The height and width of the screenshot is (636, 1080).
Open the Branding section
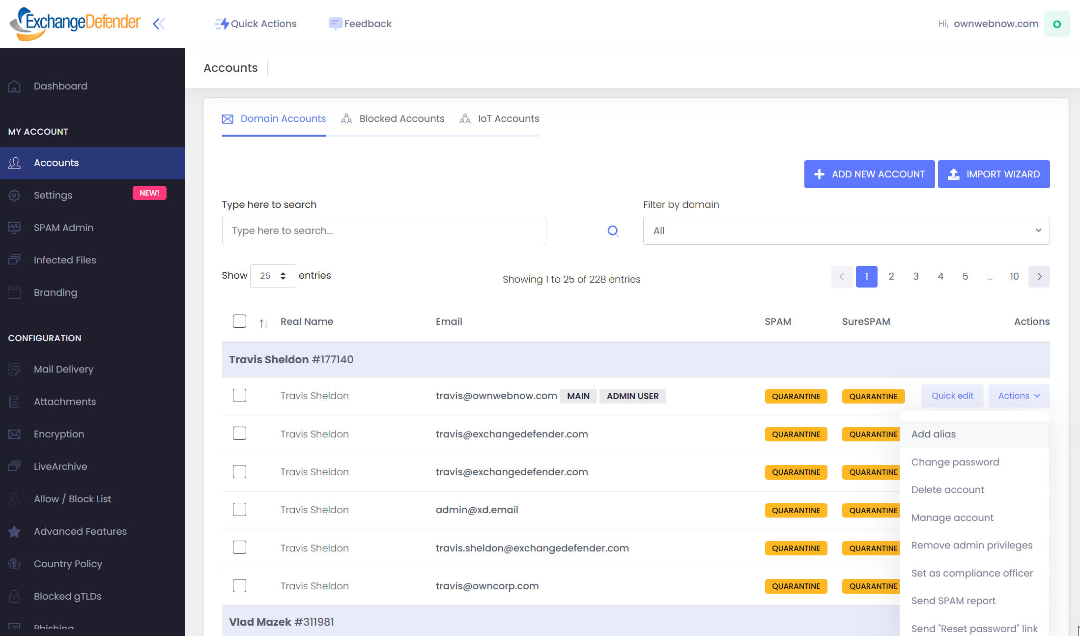55,292
